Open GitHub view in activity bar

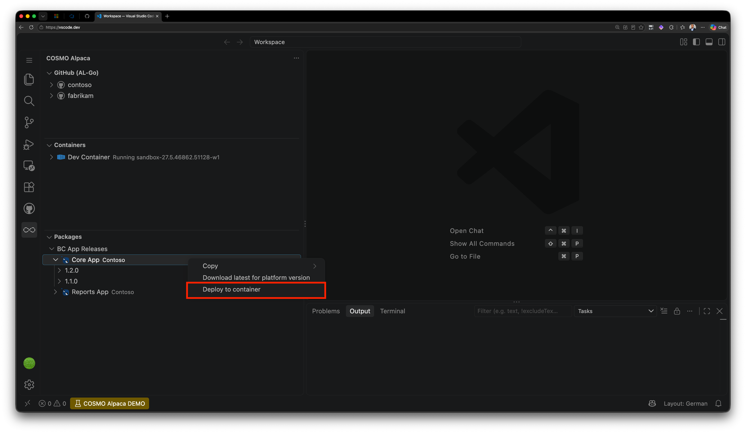(29, 208)
